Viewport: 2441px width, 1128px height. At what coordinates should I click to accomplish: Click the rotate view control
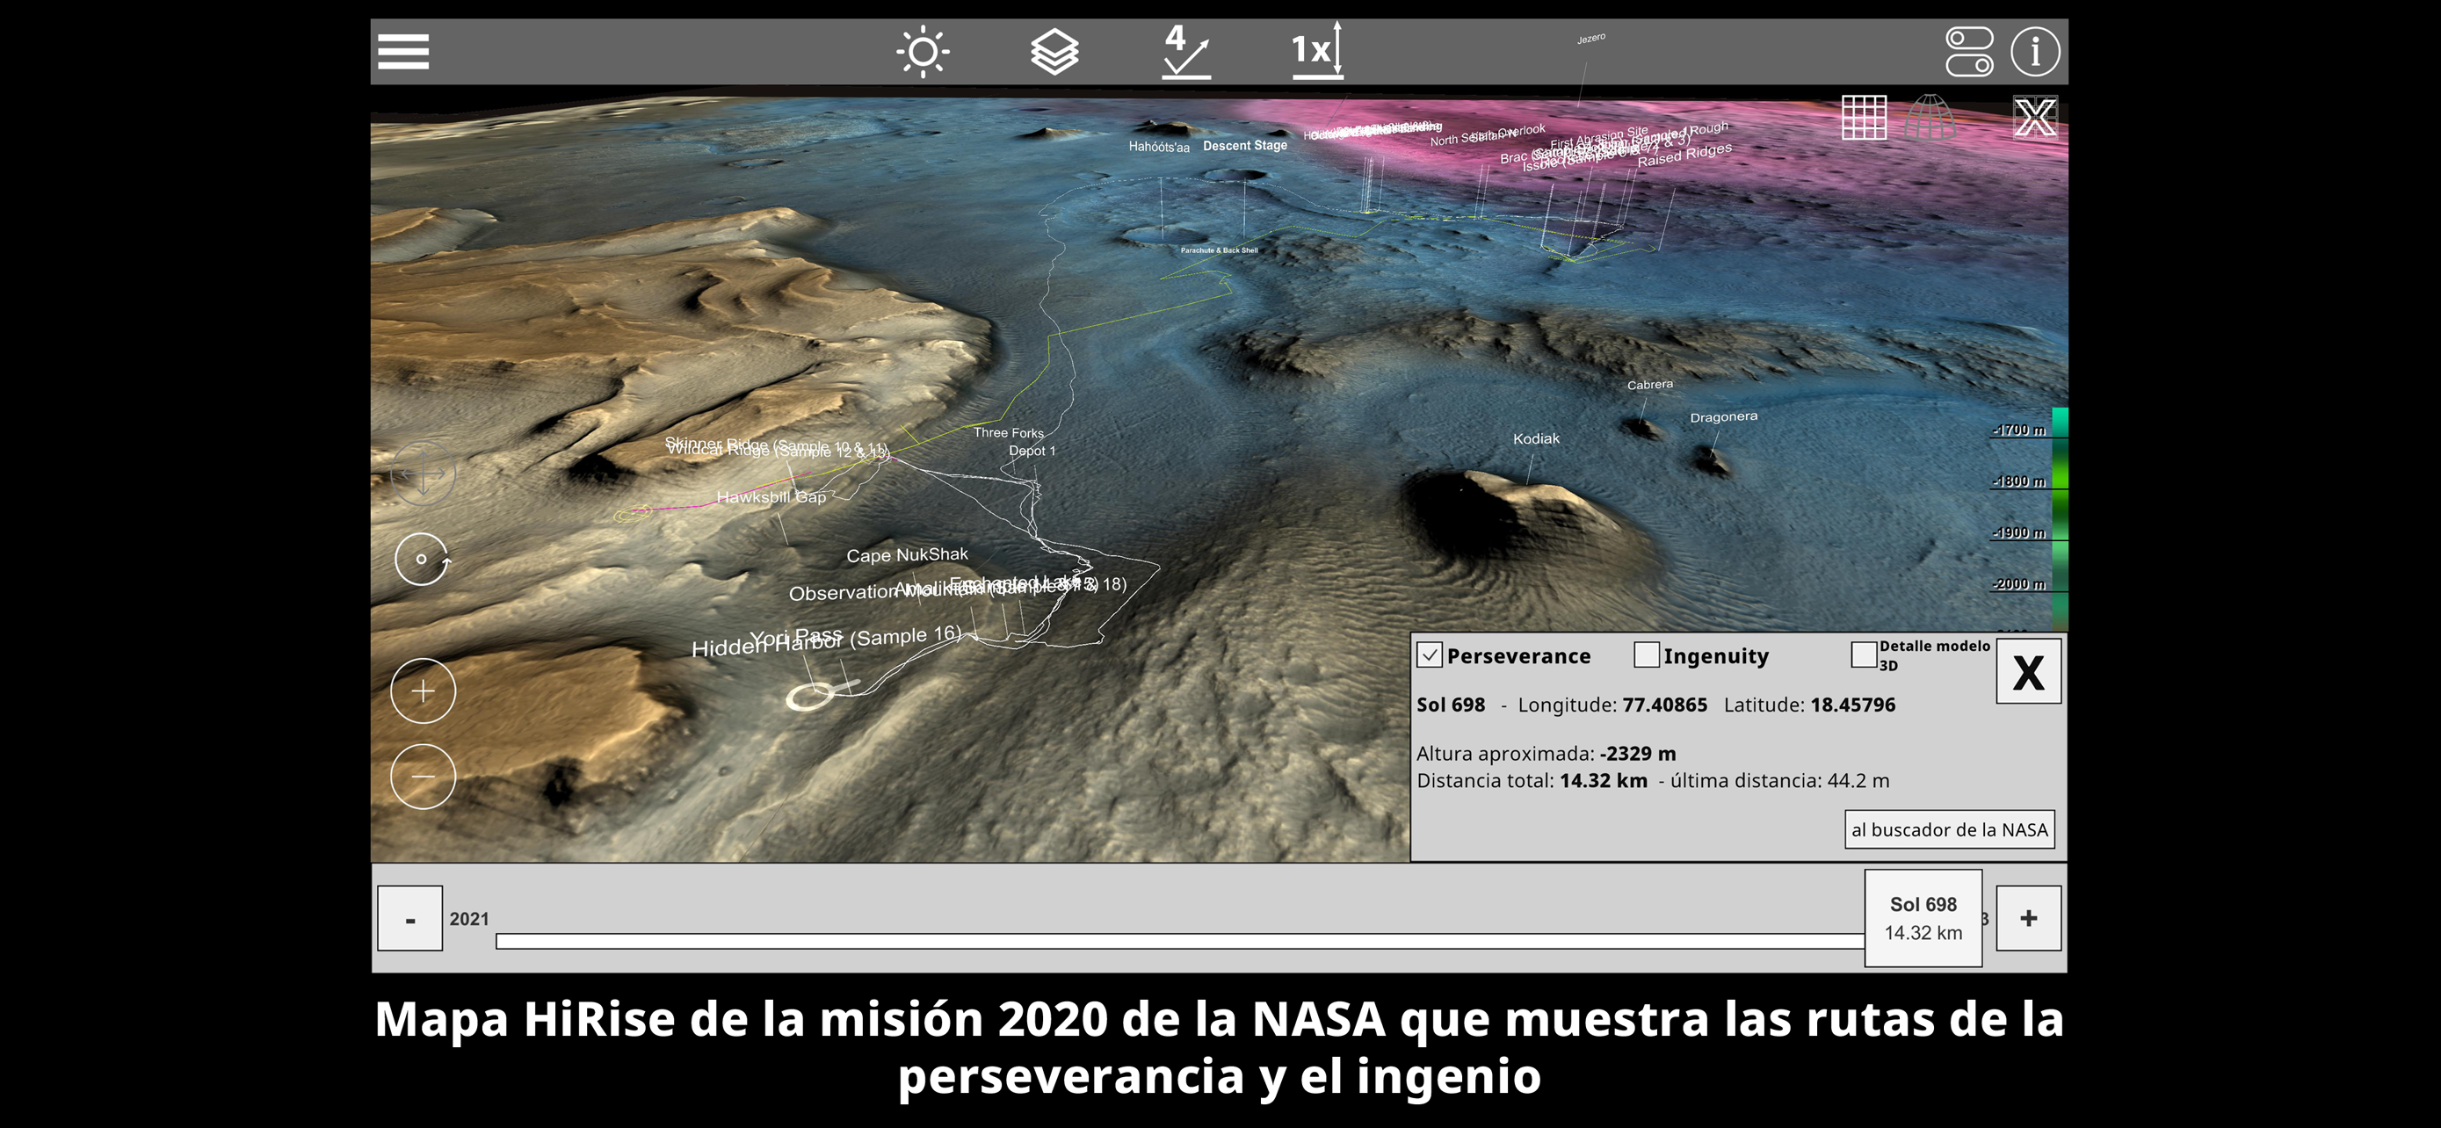coord(423,559)
